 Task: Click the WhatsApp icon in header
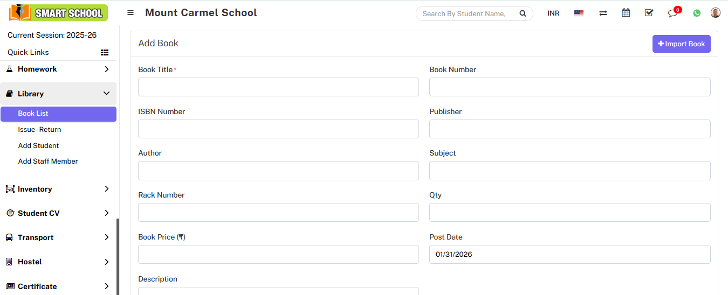(x=697, y=13)
